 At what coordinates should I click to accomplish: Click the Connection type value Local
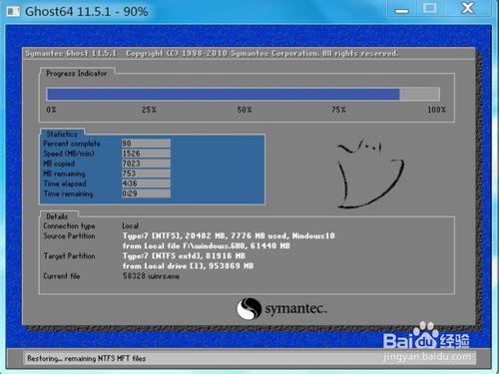pyautogui.click(x=130, y=225)
